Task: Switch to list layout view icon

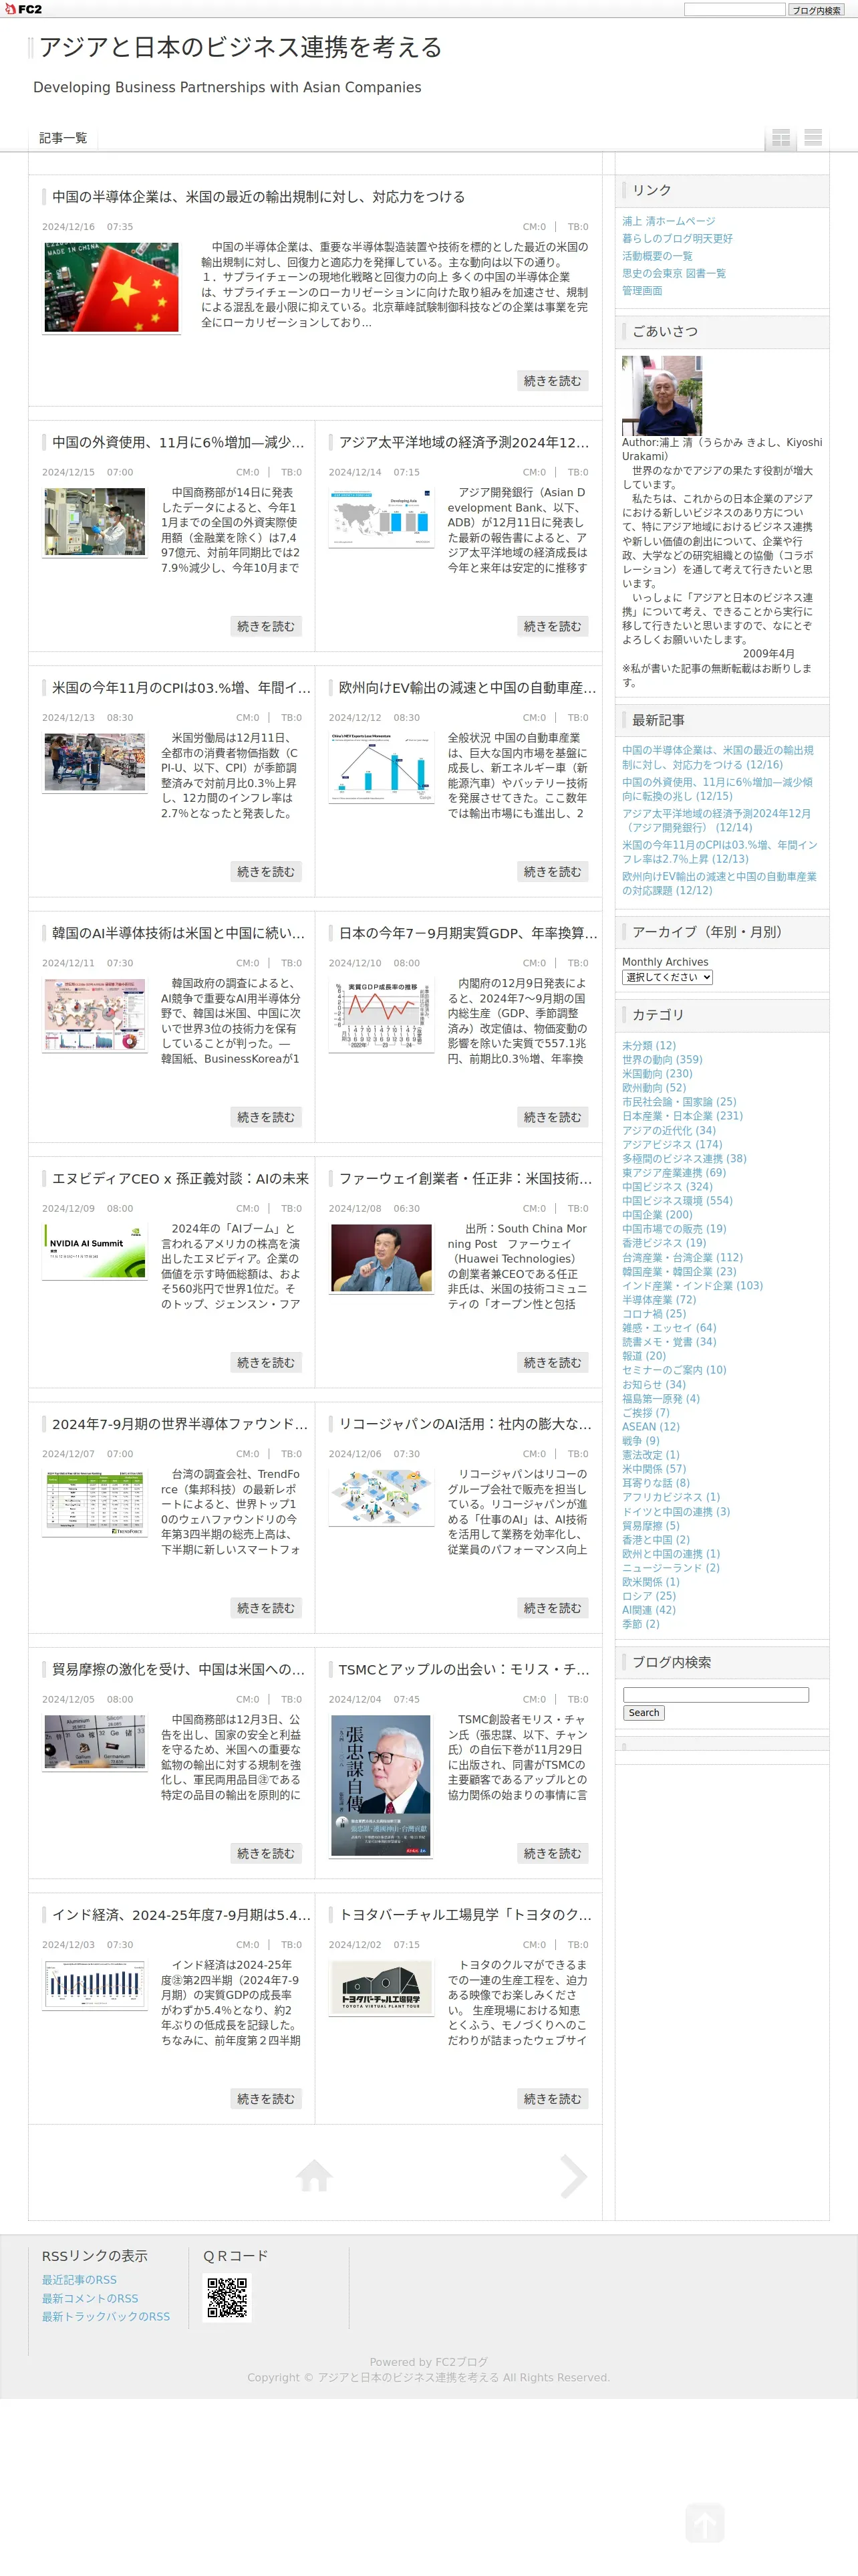Action: [x=813, y=138]
